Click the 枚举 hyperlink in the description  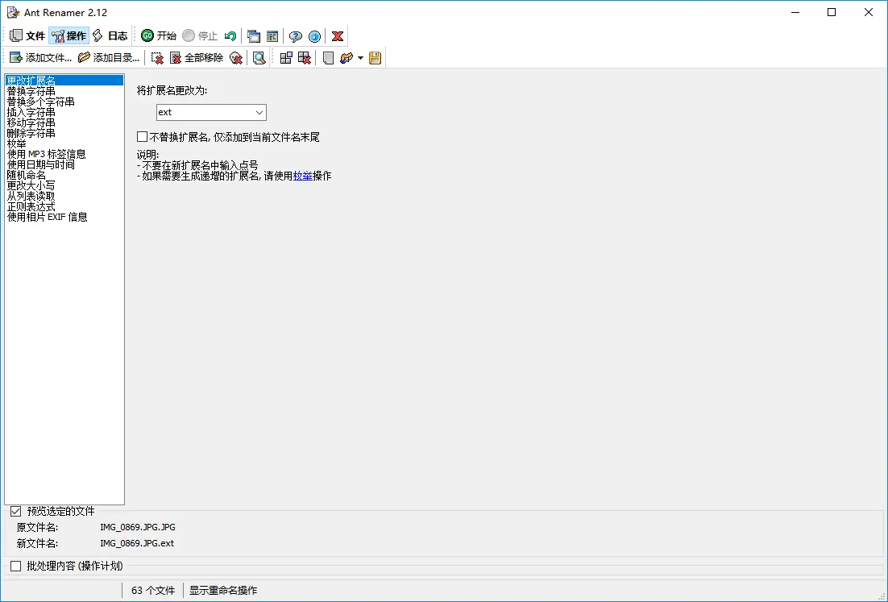pos(305,176)
